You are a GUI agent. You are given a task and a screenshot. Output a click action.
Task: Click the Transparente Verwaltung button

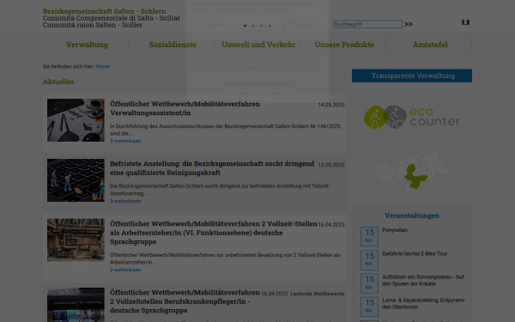[x=412, y=76]
